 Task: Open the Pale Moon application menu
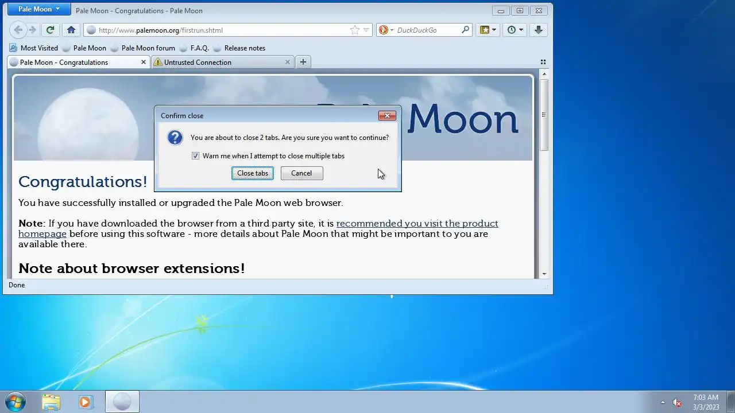[39, 9]
